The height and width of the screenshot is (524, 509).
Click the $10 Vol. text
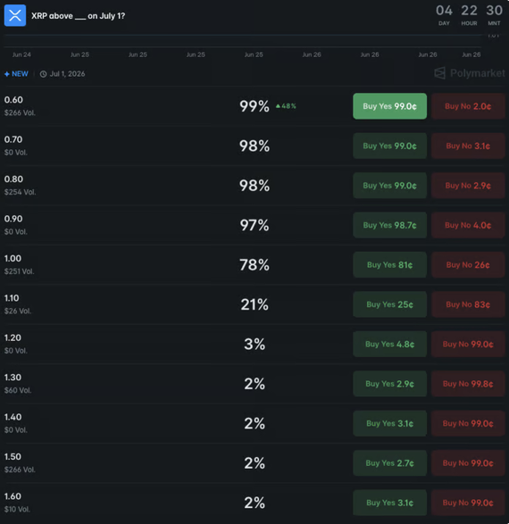[x=17, y=510]
